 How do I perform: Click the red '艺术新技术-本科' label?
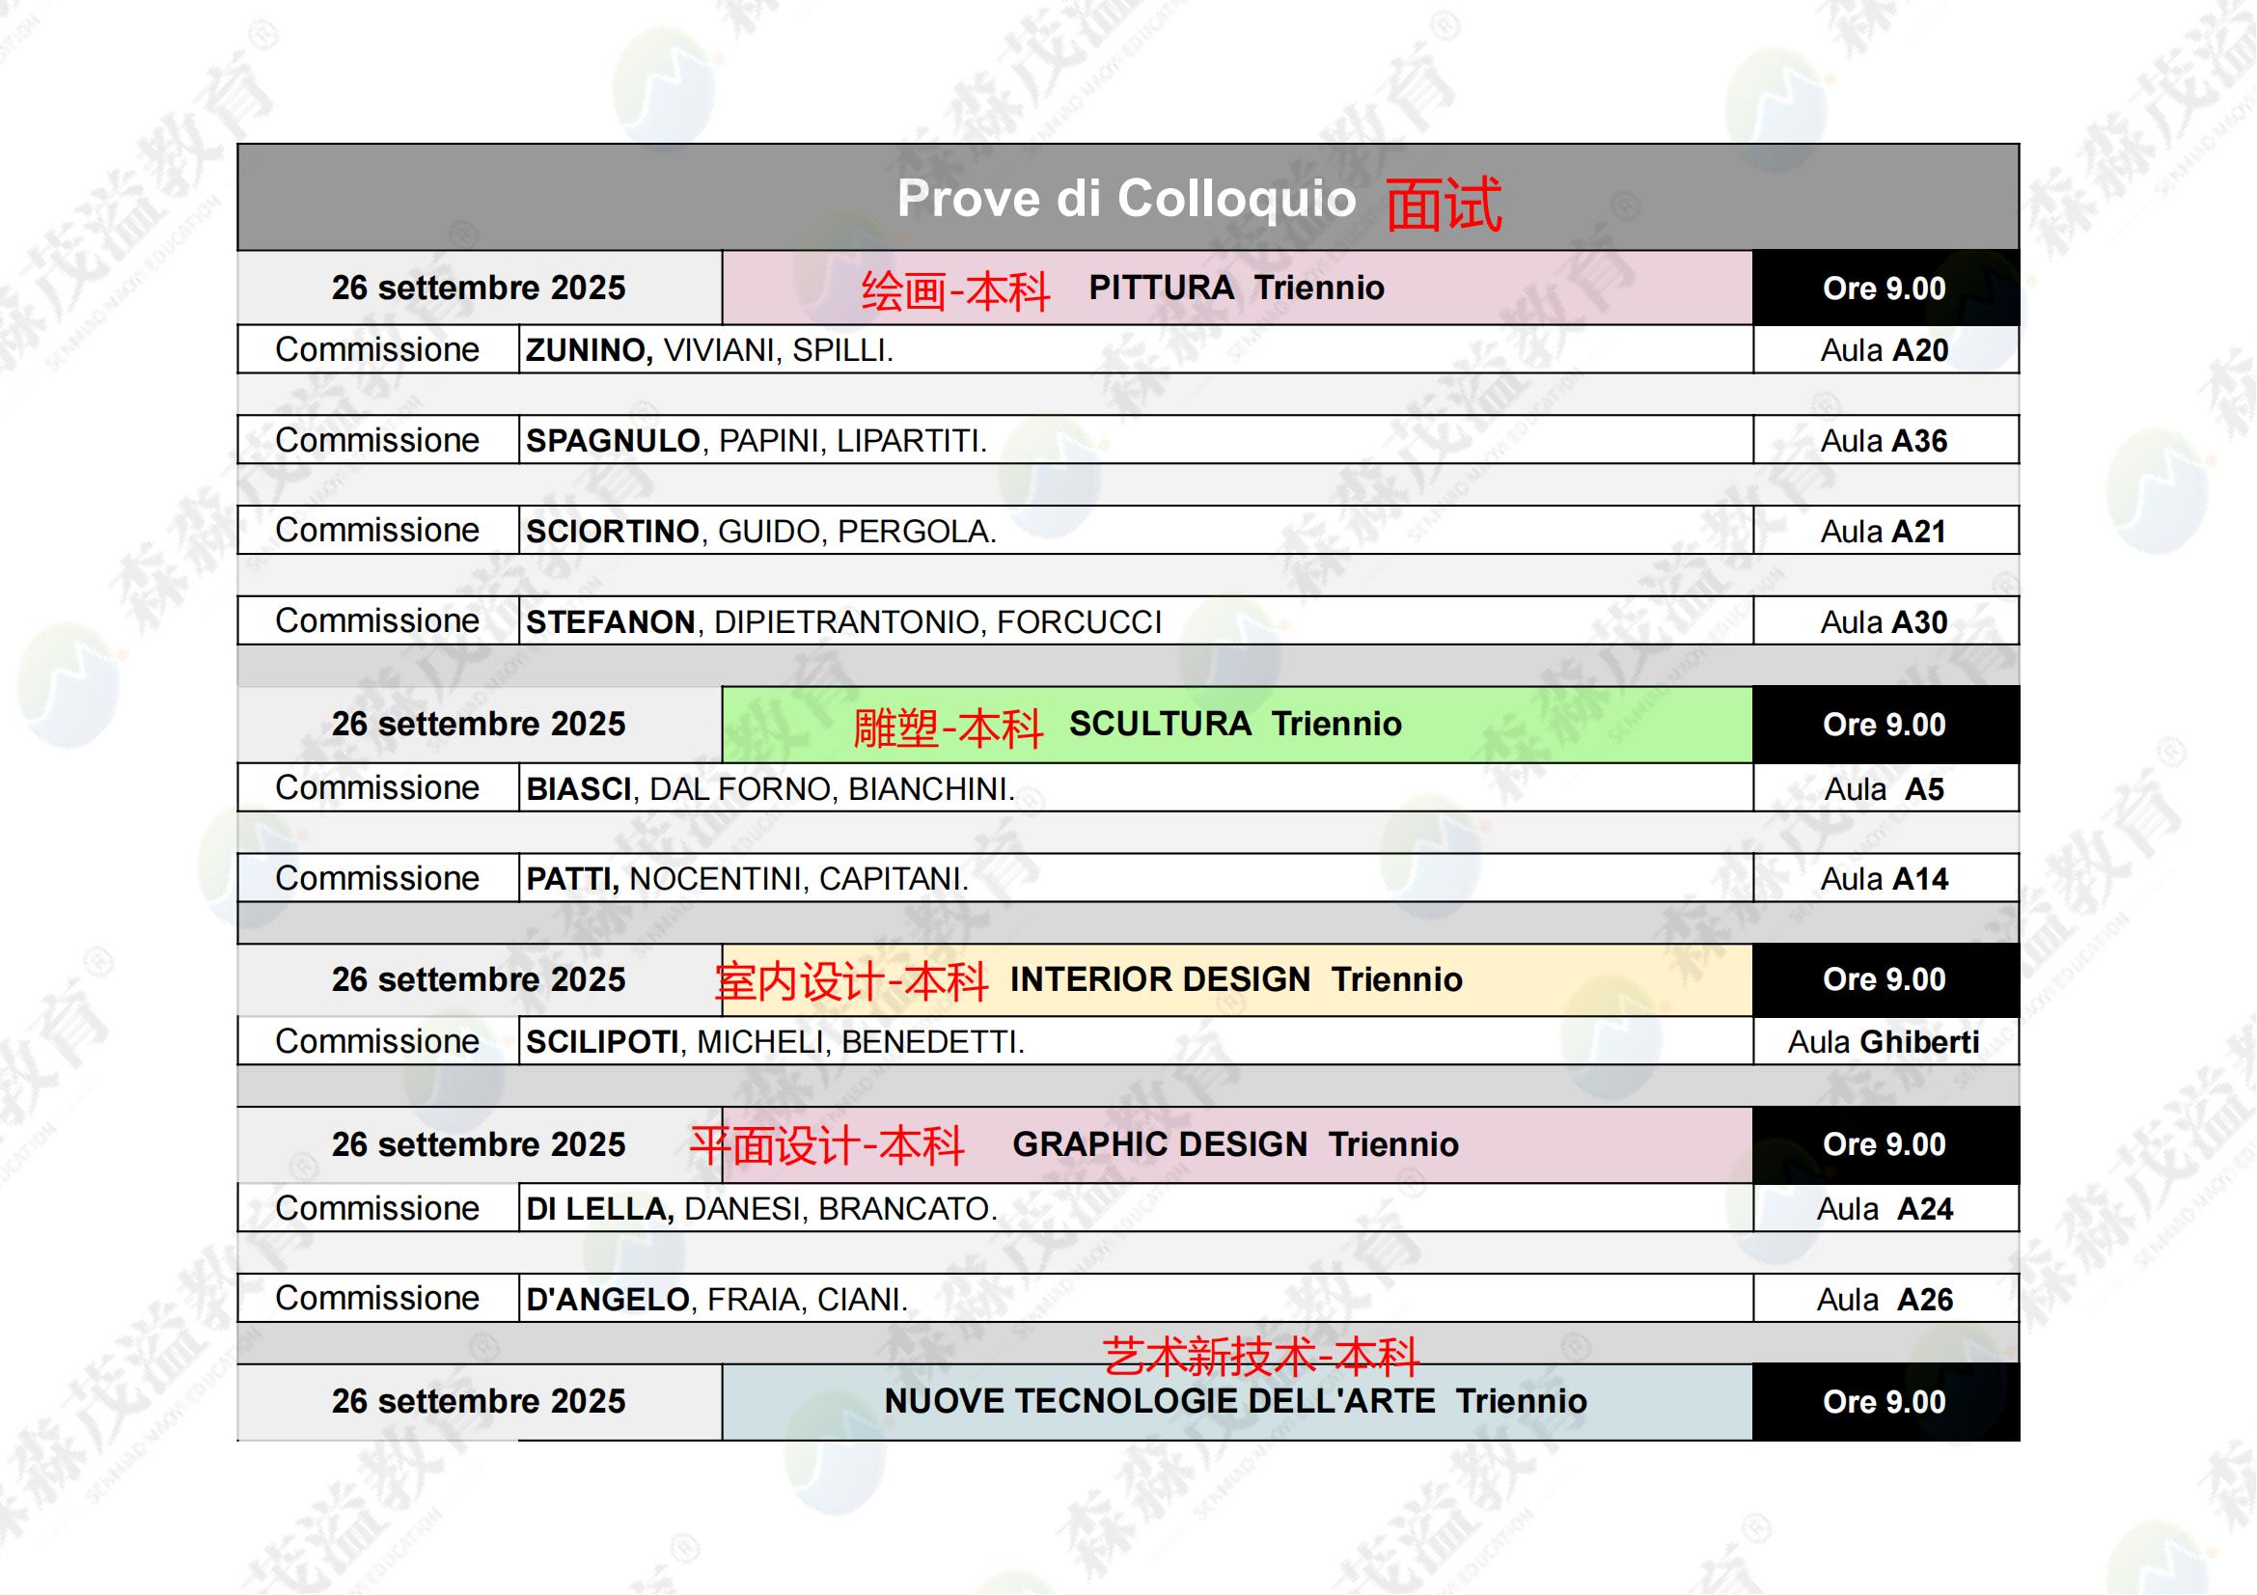1261,1358
